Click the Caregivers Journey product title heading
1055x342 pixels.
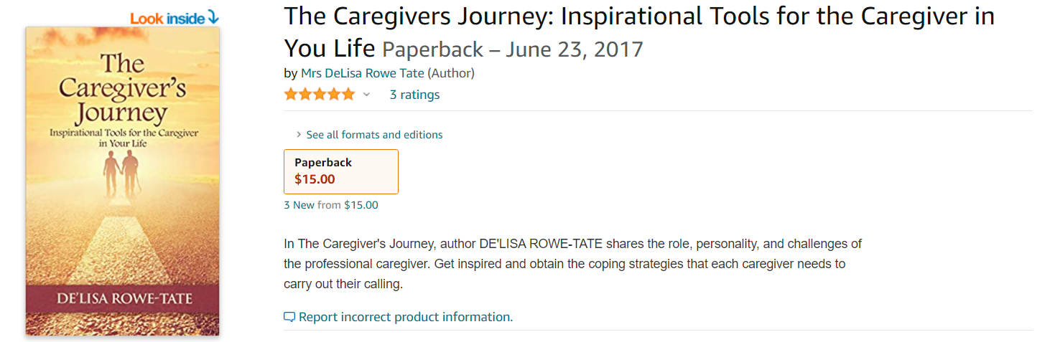pyautogui.click(x=639, y=17)
